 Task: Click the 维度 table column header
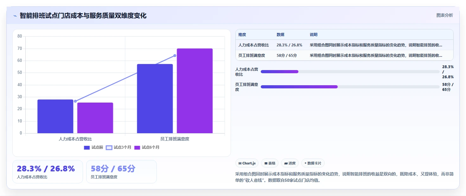[x=242, y=35]
